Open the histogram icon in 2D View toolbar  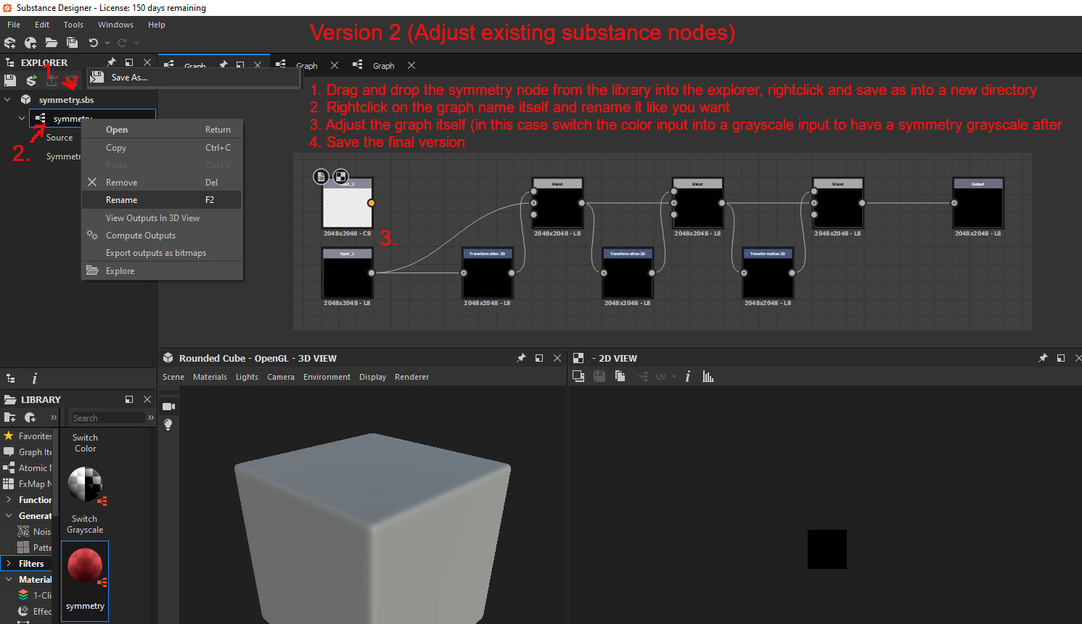[708, 376]
